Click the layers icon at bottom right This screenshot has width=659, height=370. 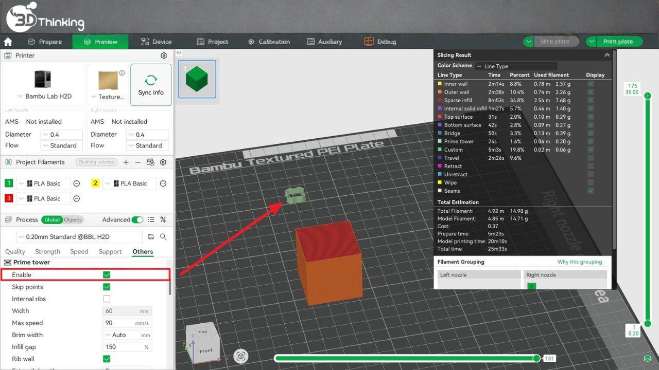[648, 358]
